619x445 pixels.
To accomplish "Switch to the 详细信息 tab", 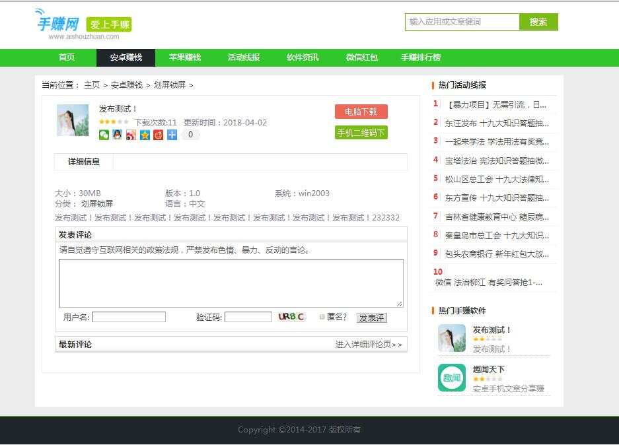I will click(x=83, y=162).
